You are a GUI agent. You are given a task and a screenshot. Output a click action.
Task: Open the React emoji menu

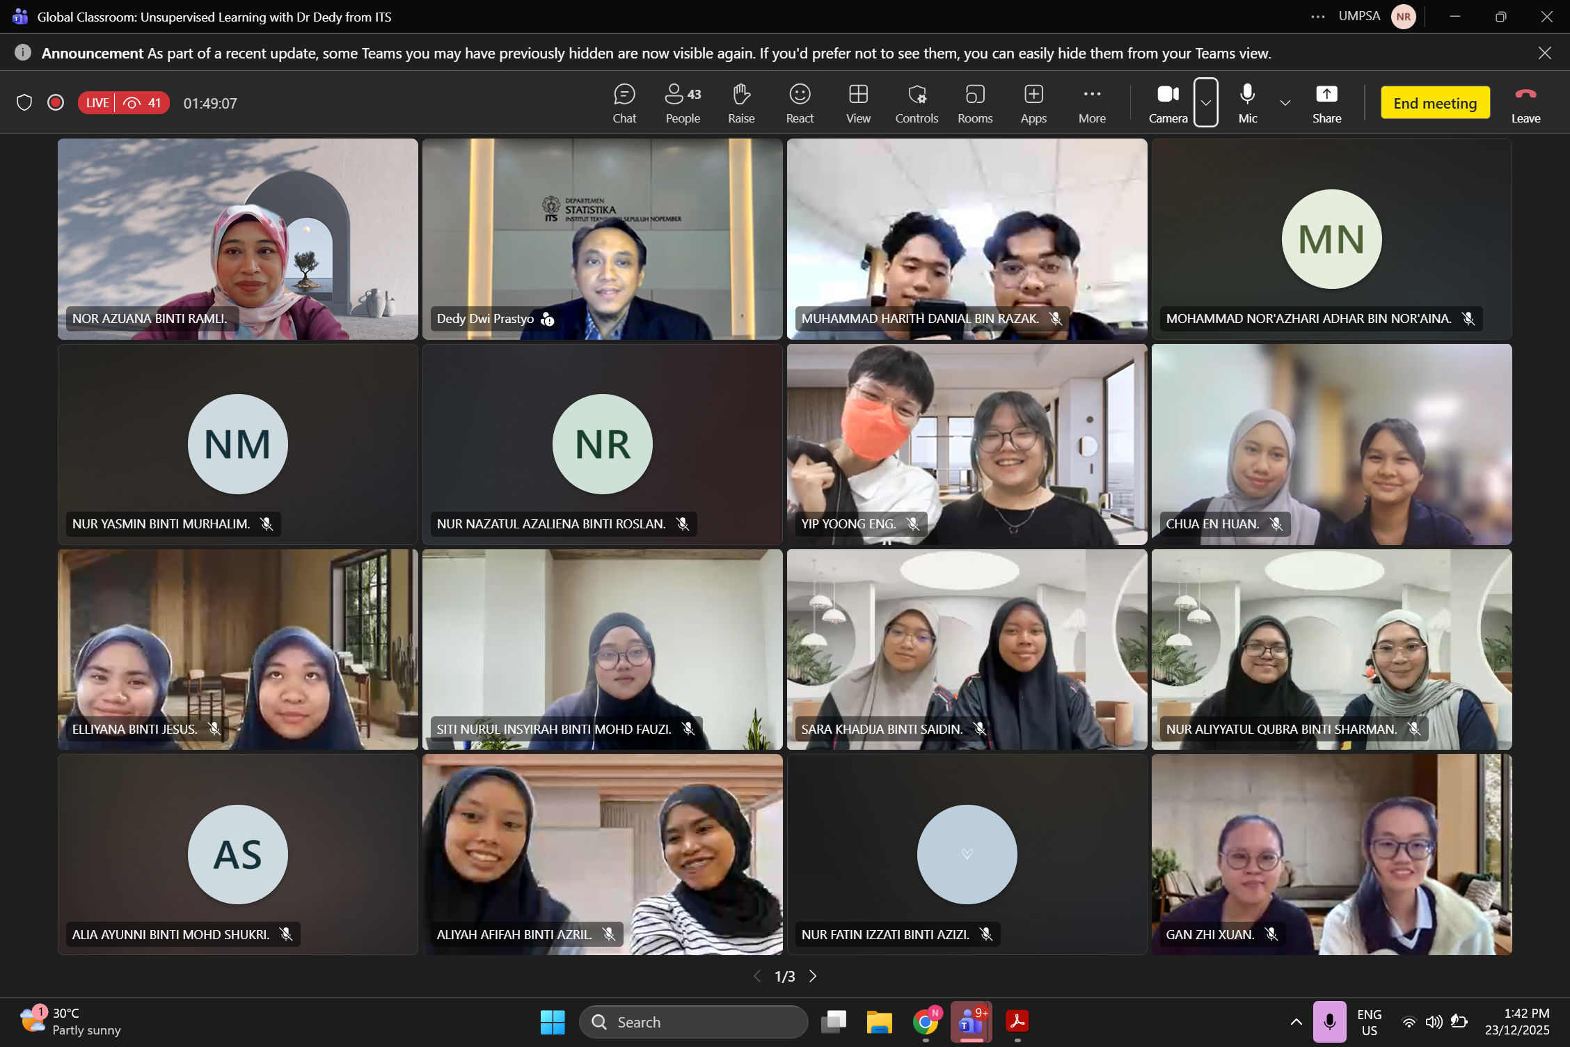tap(800, 103)
